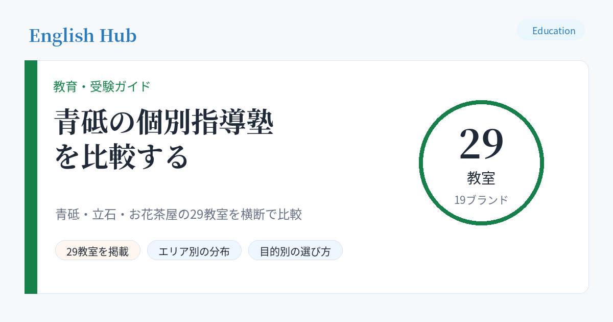Choose the 29教室を掲載 tag
The height and width of the screenshot is (322, 613).
click(x=98, y=250)
